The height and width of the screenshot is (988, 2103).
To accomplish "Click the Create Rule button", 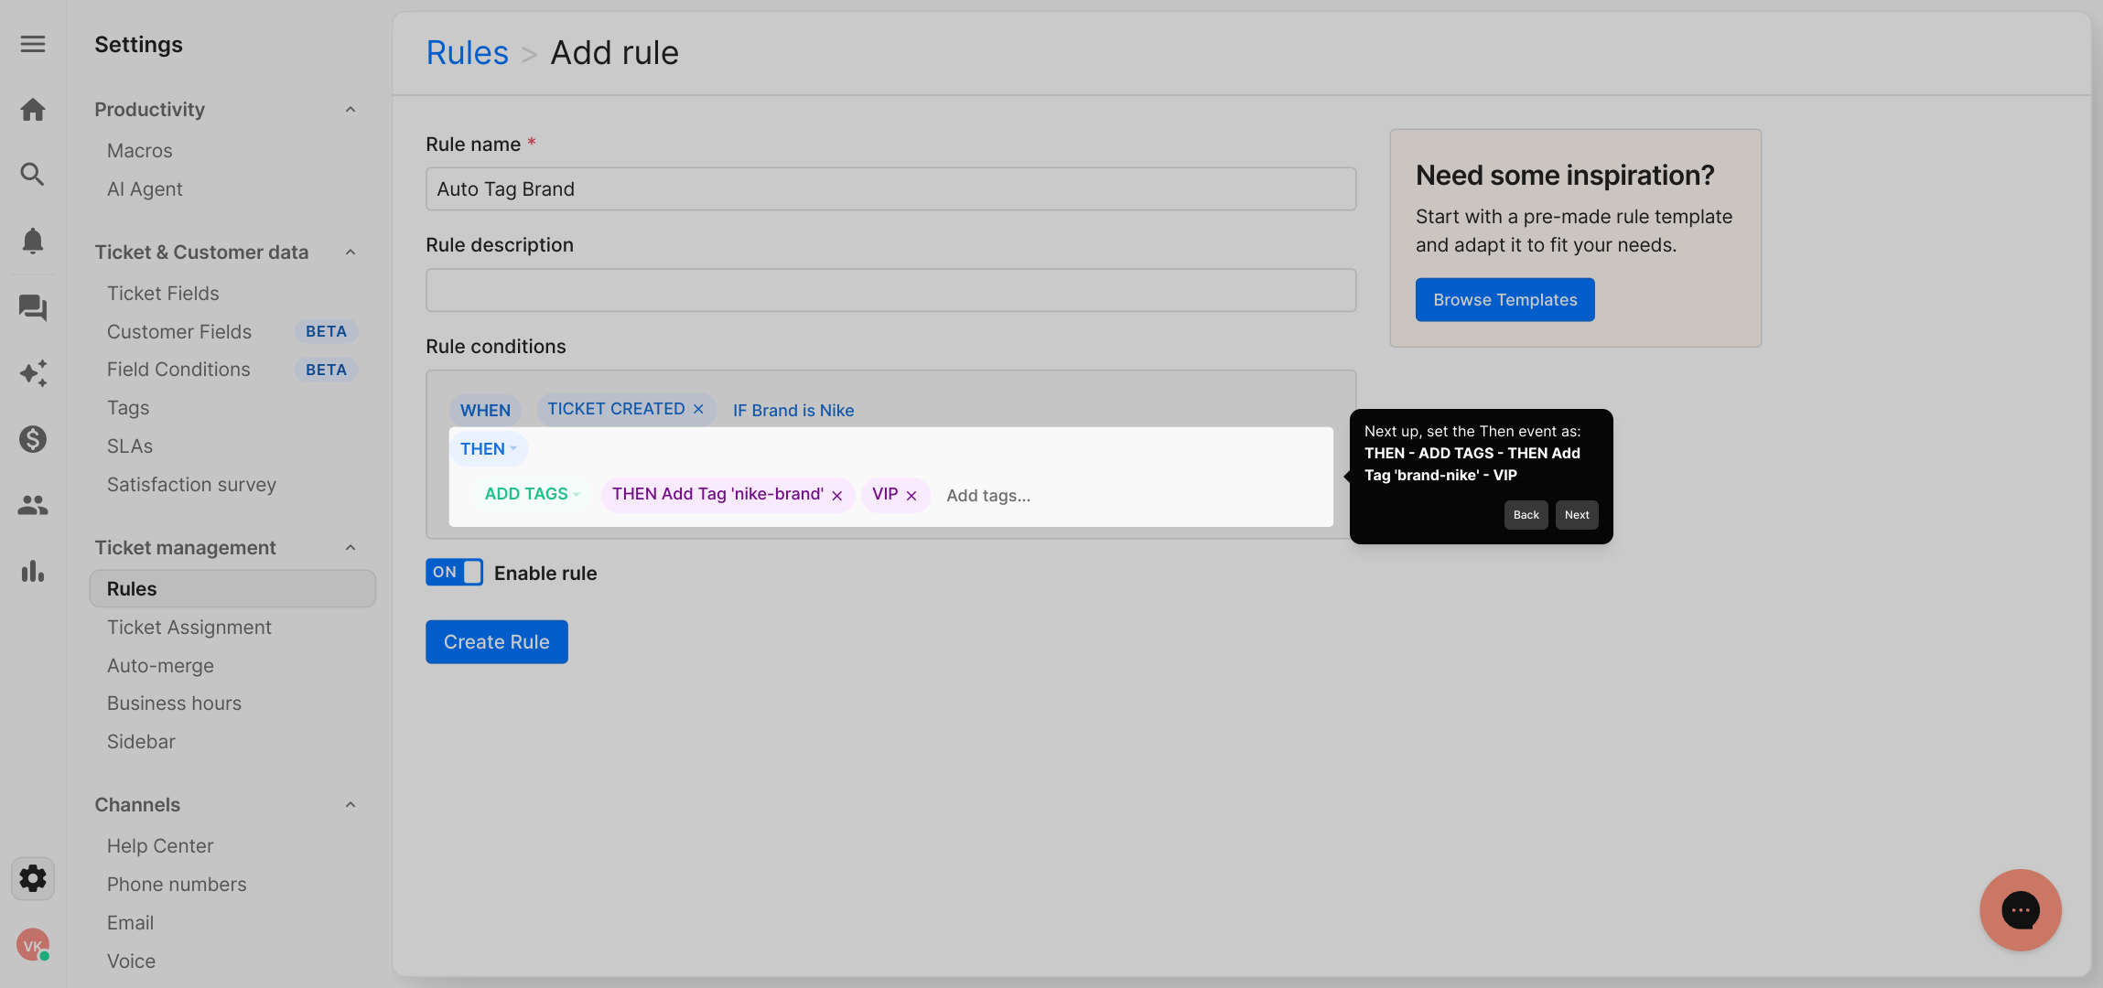I will (497, 642).
